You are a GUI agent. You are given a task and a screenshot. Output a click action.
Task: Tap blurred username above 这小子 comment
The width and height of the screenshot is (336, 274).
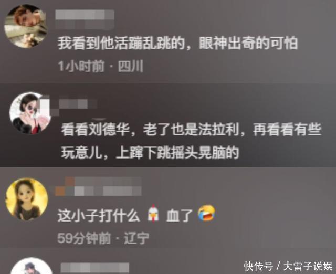[98, 186]
